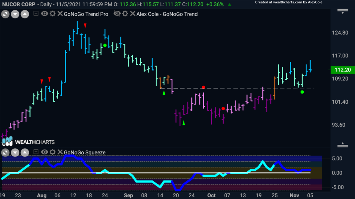Remove the GoNoGo Trend Pro indicator
This screenshot has width=355, height=199.
(60, 14)
